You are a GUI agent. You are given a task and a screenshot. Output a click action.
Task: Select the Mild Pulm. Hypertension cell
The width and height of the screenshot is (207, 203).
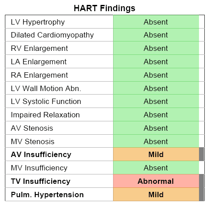pos(156,195)
